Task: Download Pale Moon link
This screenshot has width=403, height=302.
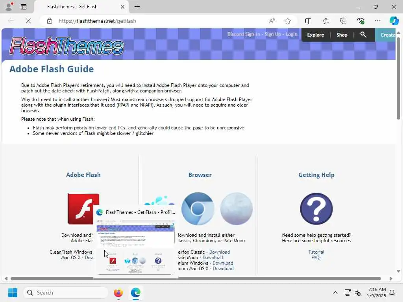Action: coord(213,258)
